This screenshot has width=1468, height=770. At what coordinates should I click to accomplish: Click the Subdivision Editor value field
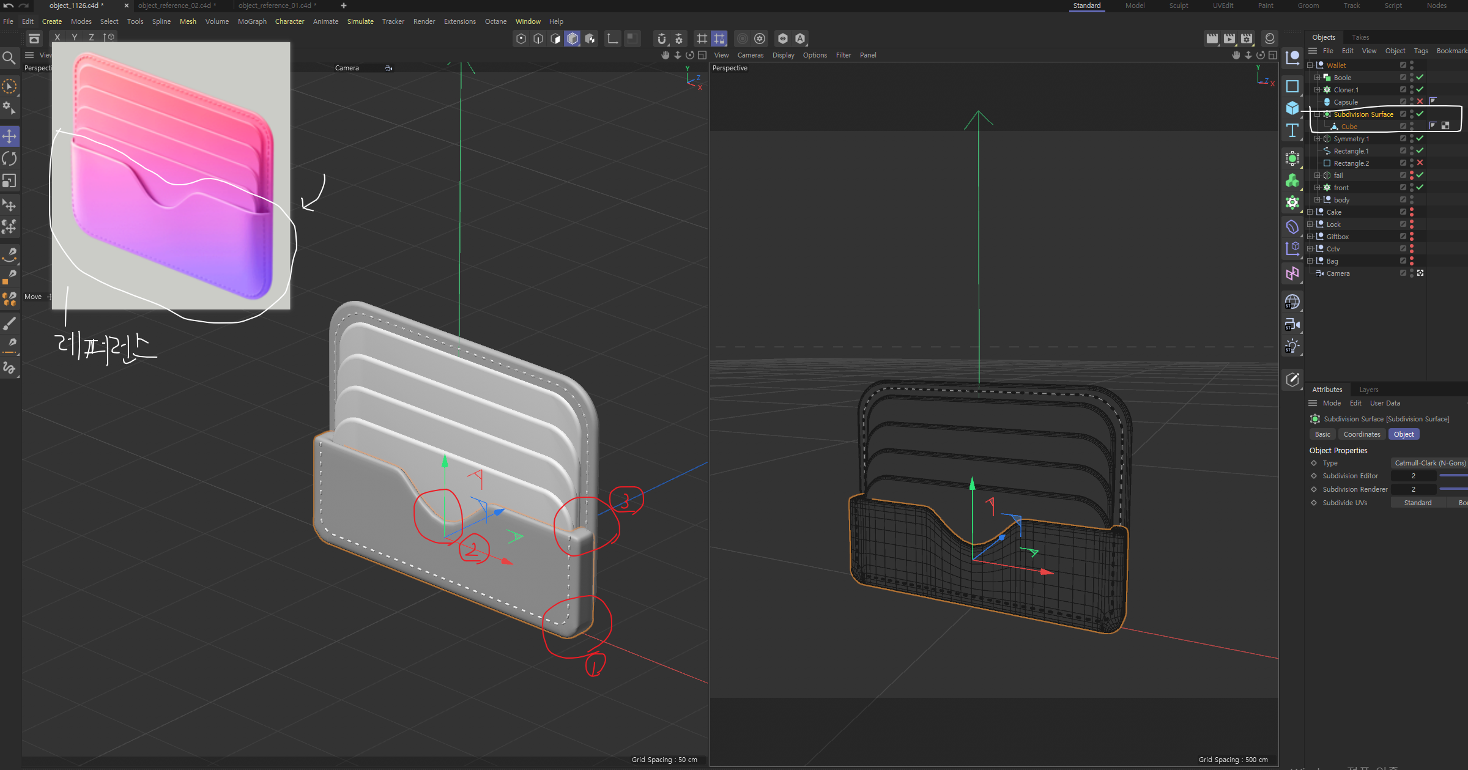pyautogui.click(x=1413, y=476)
